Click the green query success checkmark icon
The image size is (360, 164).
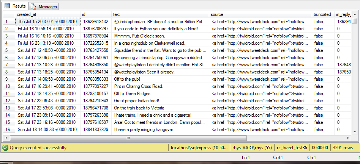click(x=5, y=148)
